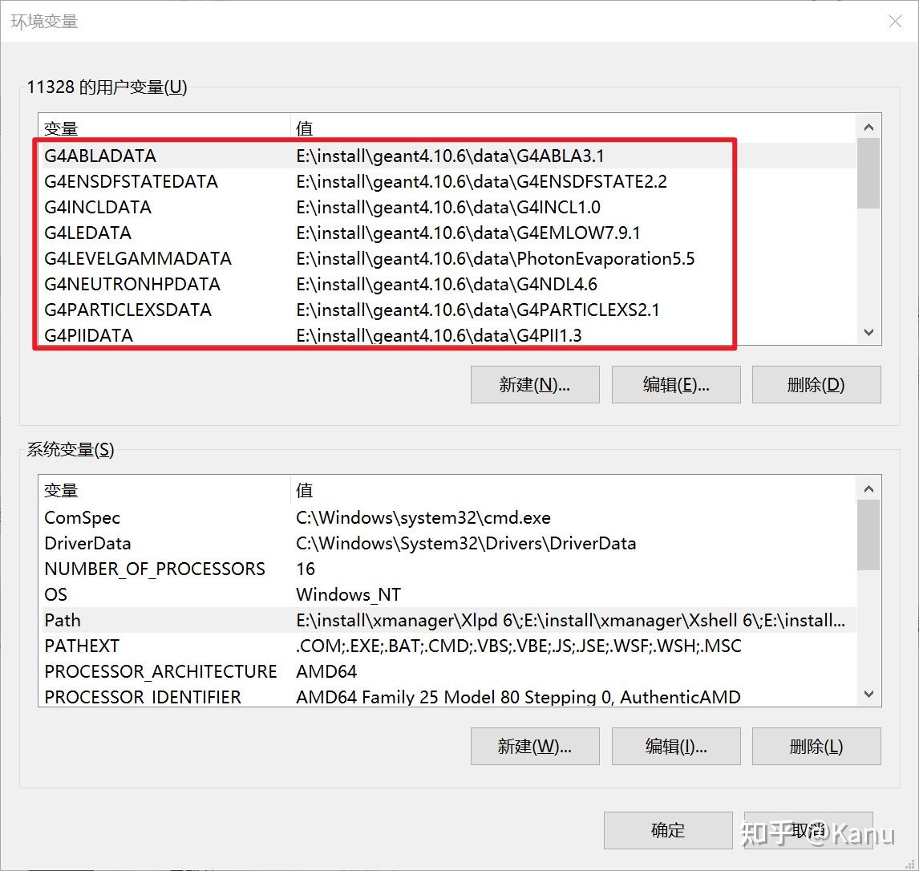Click 编辑 button under system variables
This screenshot has width=919, height=871.
(675, 746)
